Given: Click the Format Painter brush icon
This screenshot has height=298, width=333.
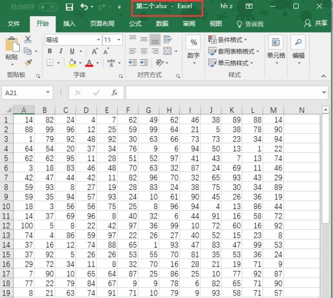Looking at the screenshot, I should 28,62.
